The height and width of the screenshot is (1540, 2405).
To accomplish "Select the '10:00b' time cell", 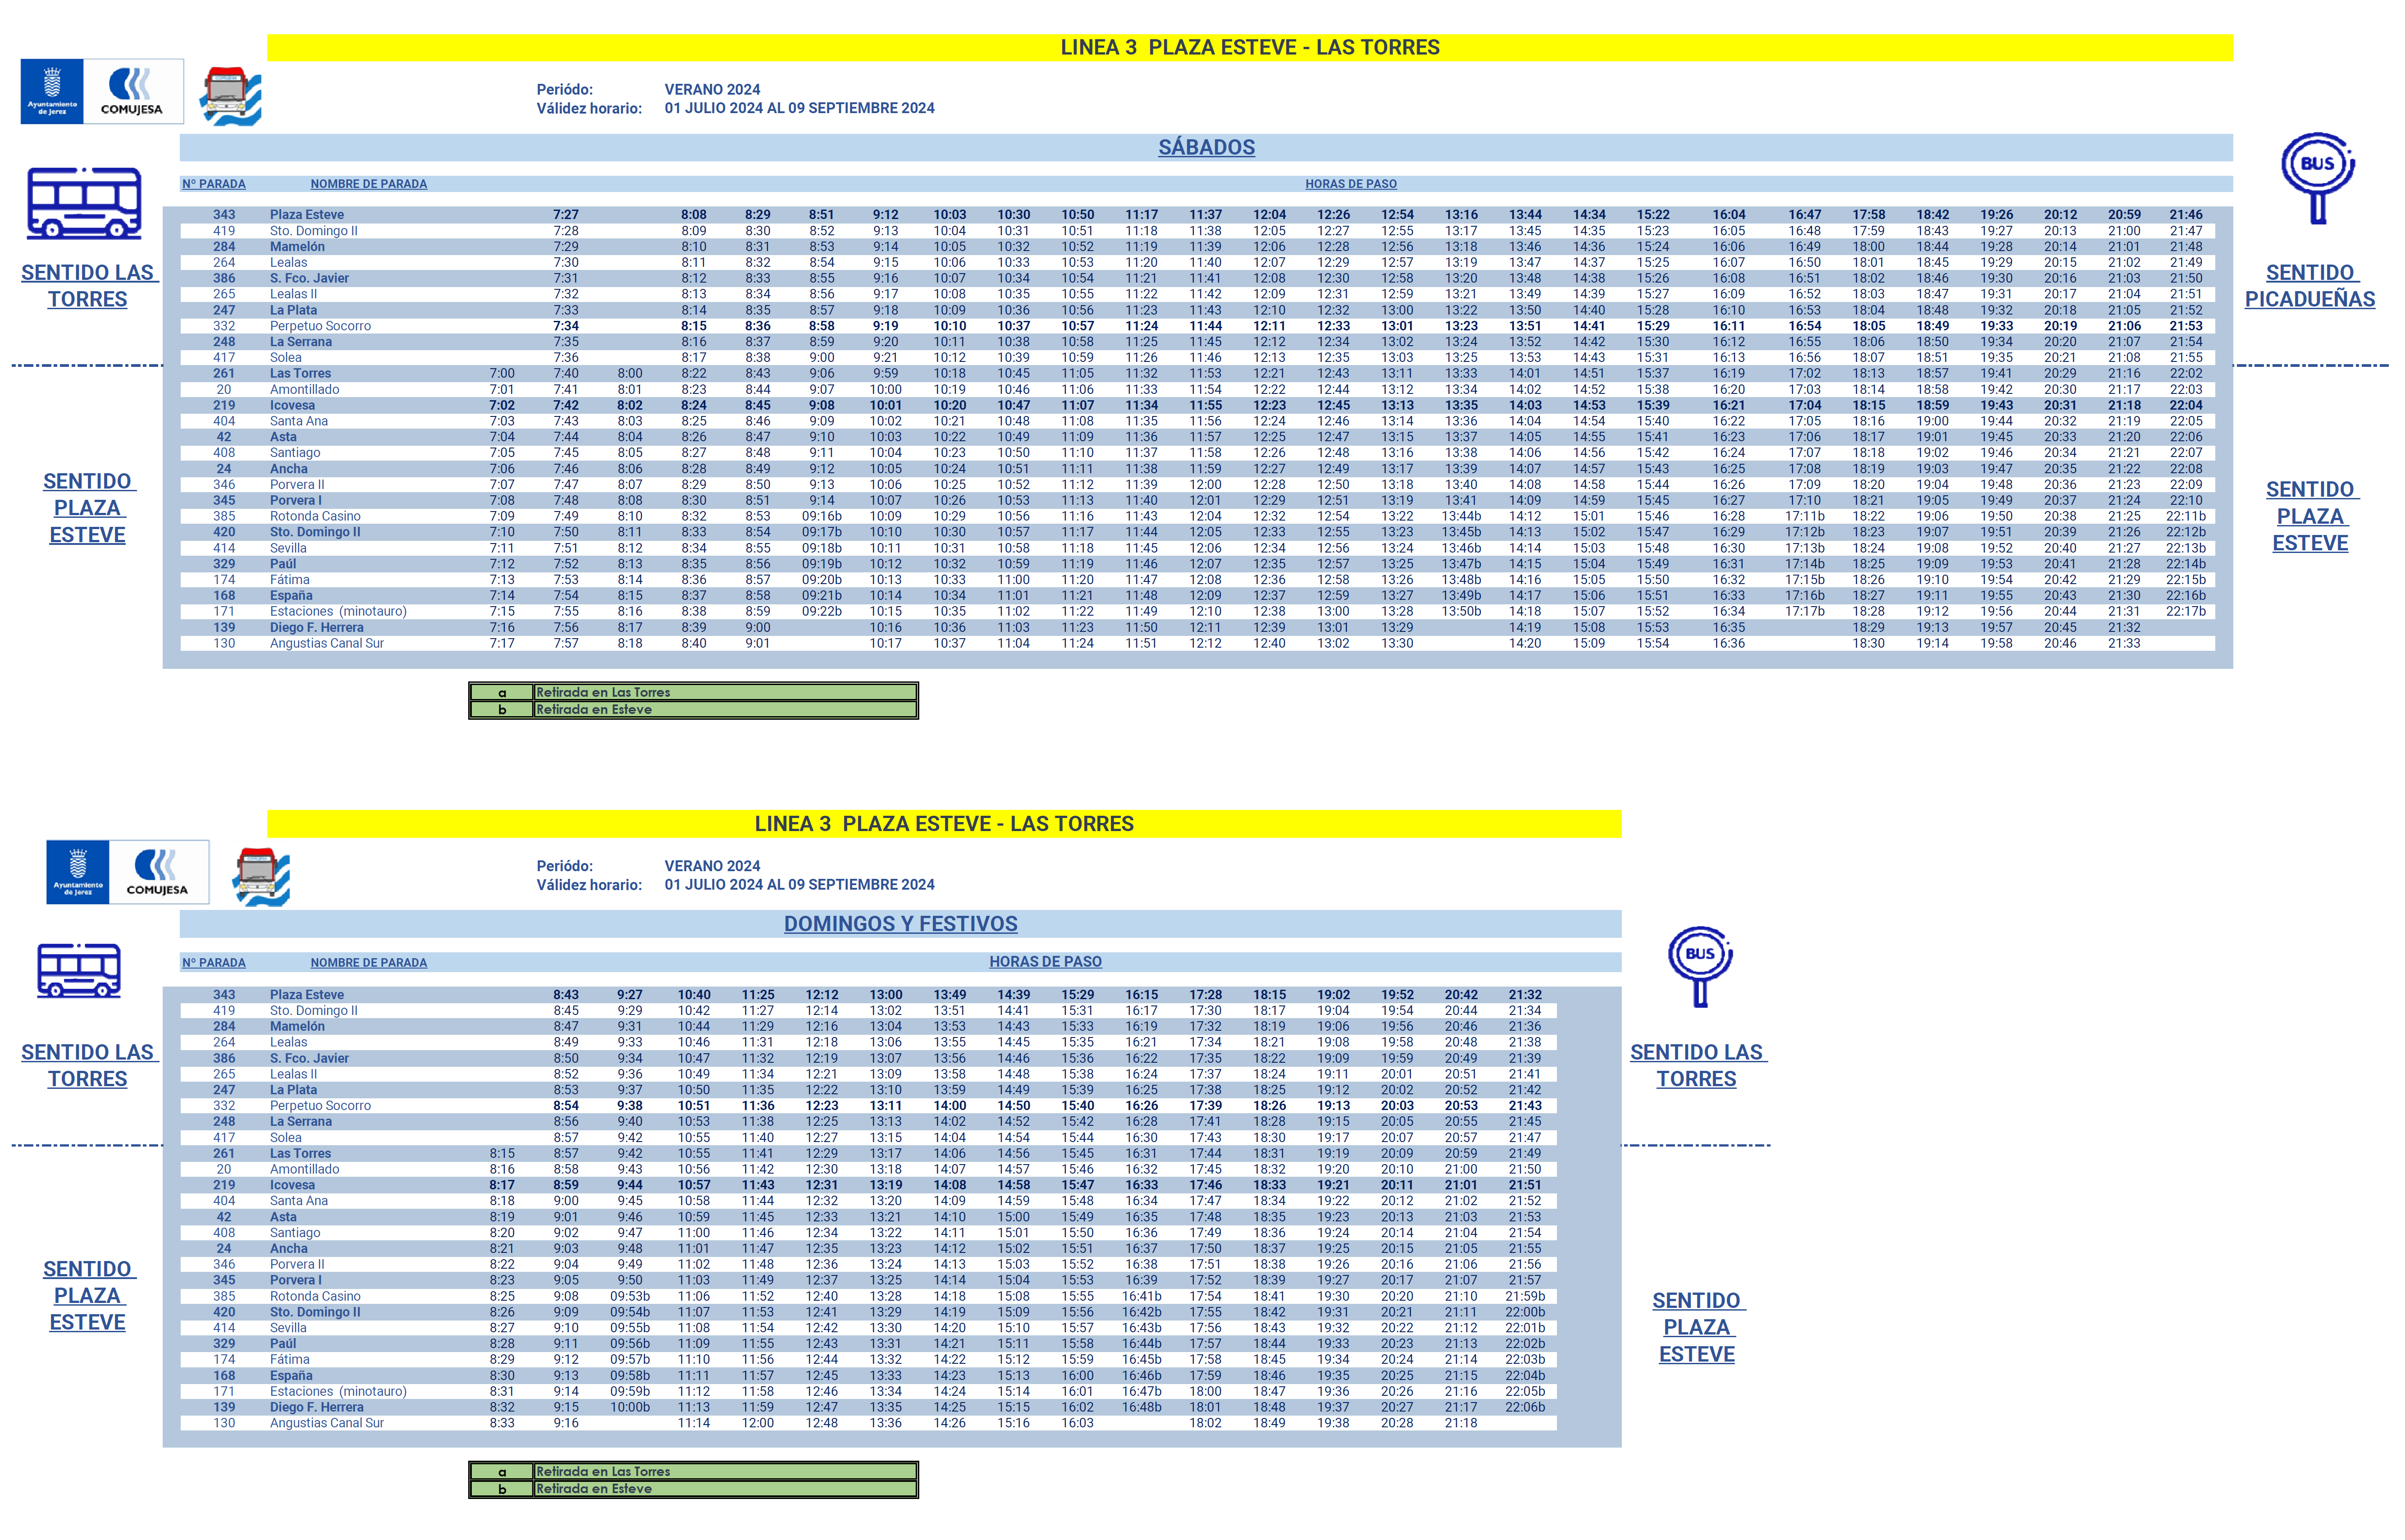I will coord(630,1407).
